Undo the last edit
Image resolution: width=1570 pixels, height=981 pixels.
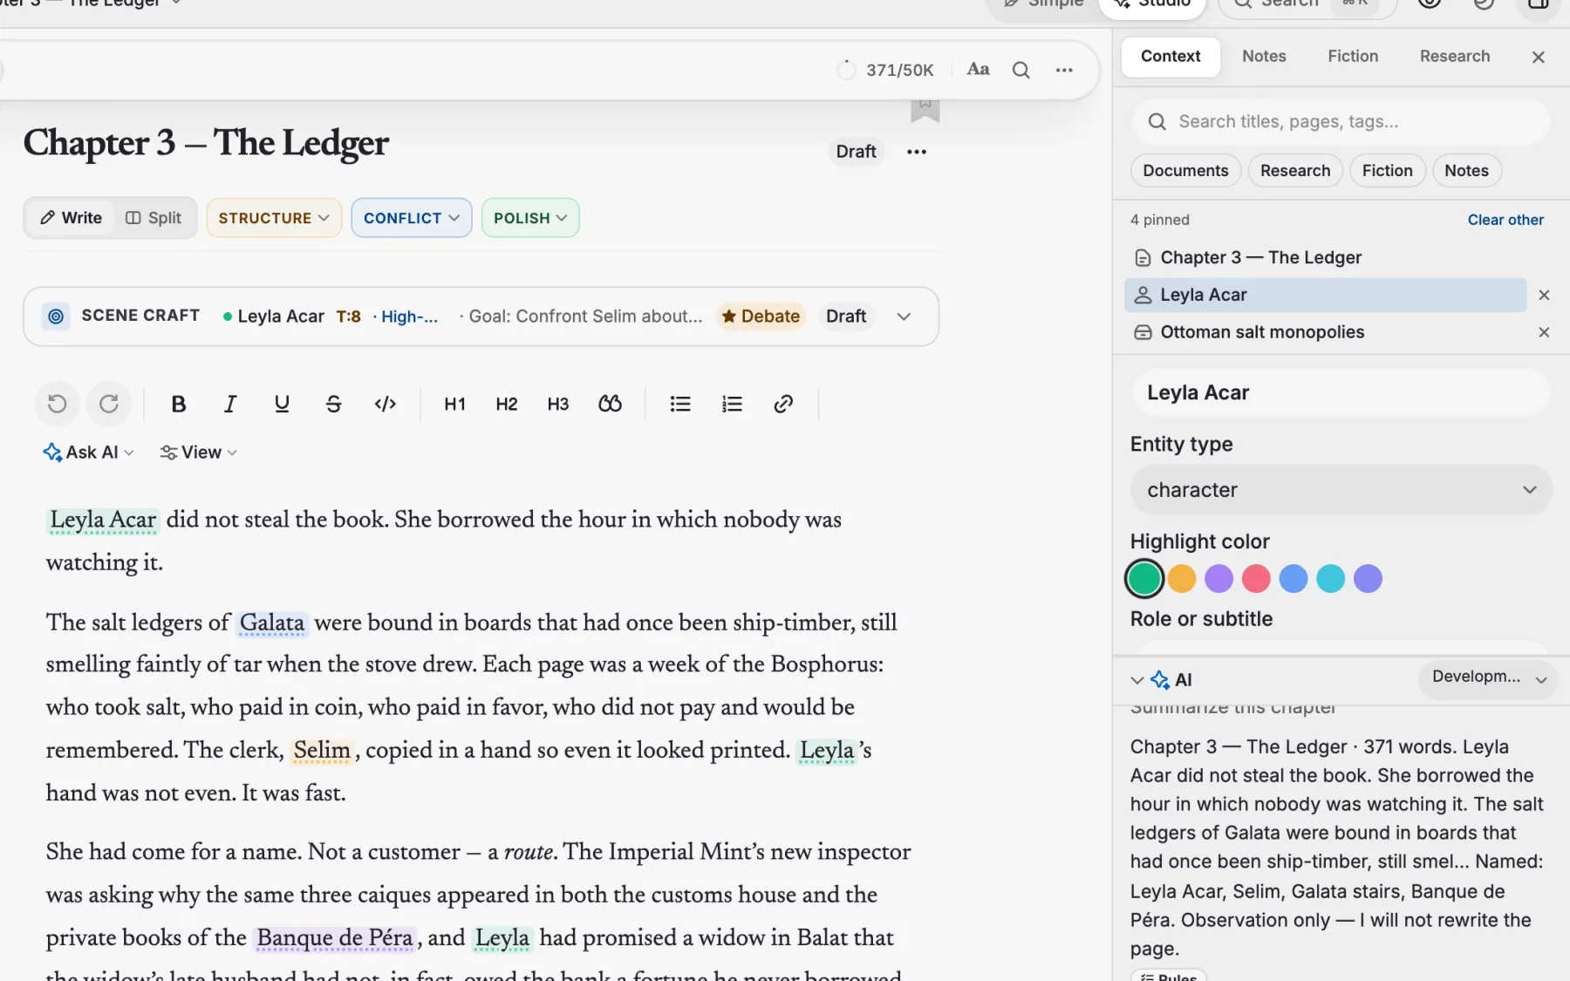(57, 404)
